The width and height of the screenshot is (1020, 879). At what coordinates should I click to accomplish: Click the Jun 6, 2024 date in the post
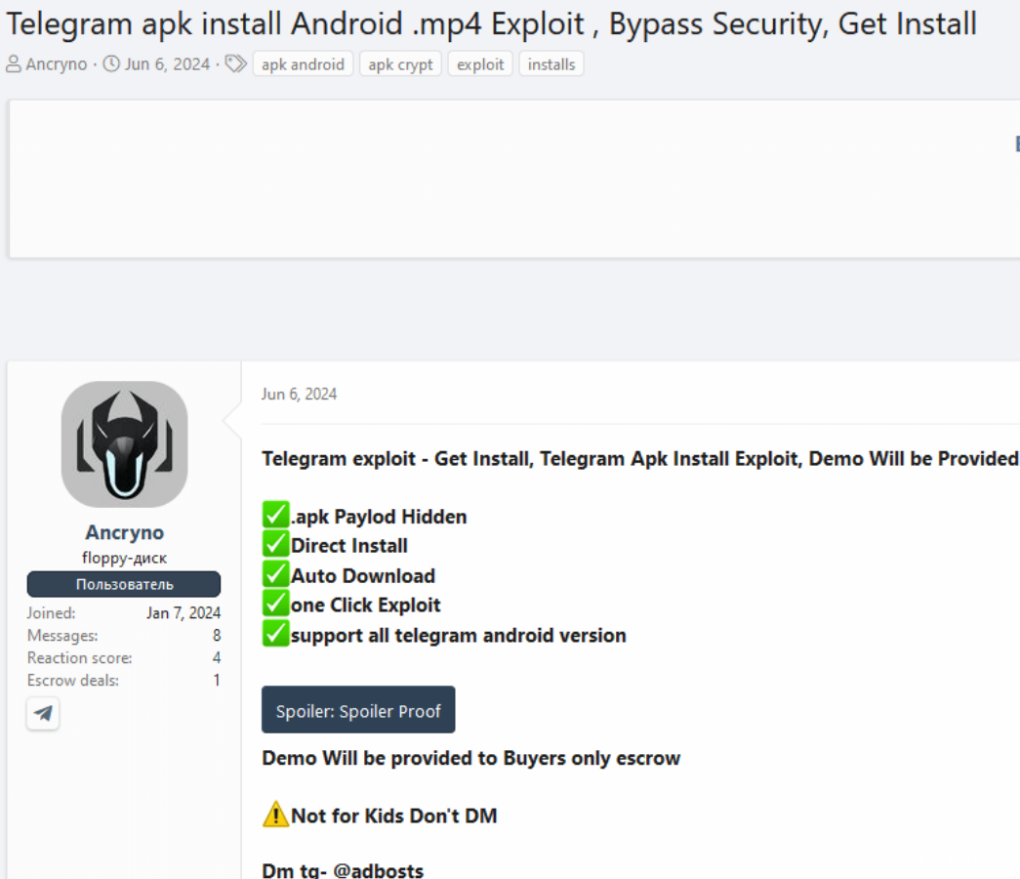click(x=299, y=394)
